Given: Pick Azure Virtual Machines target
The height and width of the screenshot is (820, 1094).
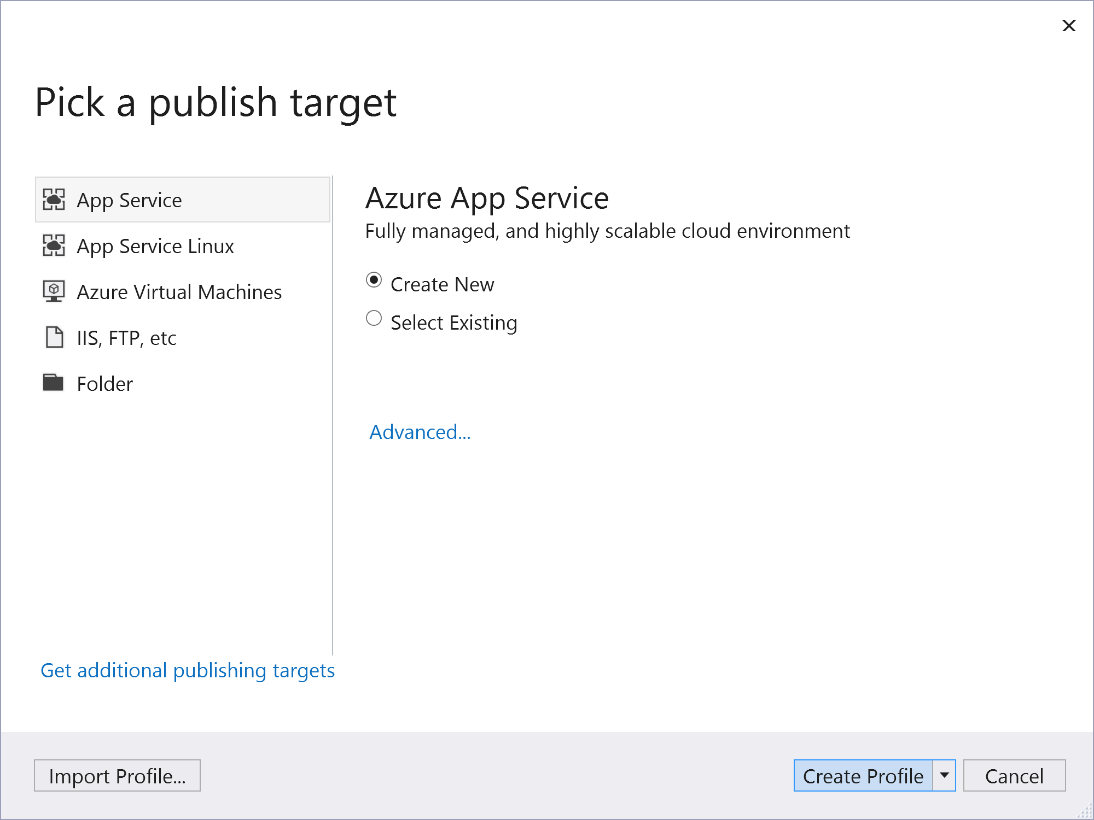Looking at the screenshot, I should click(183, 291).
